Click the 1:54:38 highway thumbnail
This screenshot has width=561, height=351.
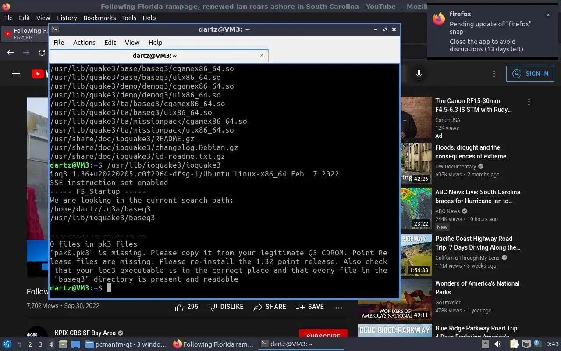coord(416,255)
